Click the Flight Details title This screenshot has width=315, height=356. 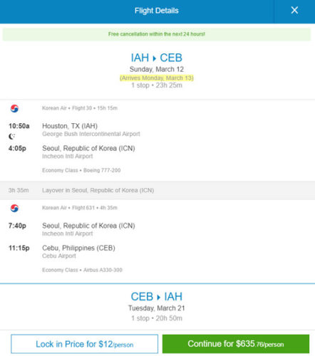click(x=157, y=11)
